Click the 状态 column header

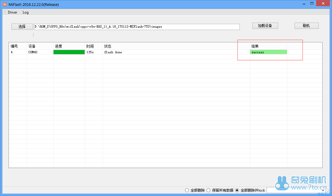pyautogui.click(x=176, y=46)
